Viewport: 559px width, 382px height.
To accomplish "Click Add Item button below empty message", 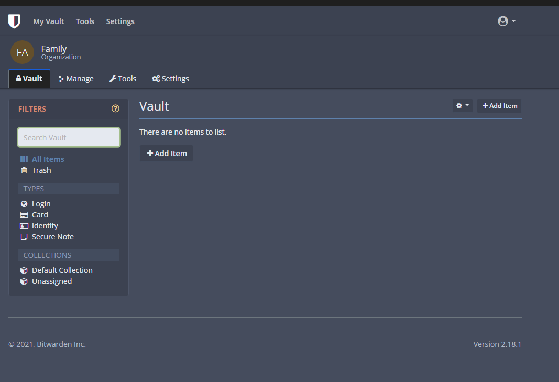I will 167,154.
